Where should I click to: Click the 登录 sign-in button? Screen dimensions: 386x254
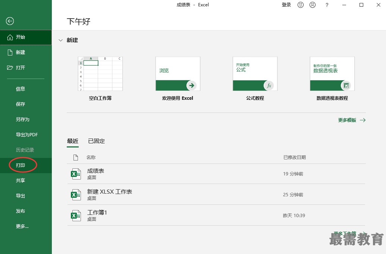coord(286,5)
